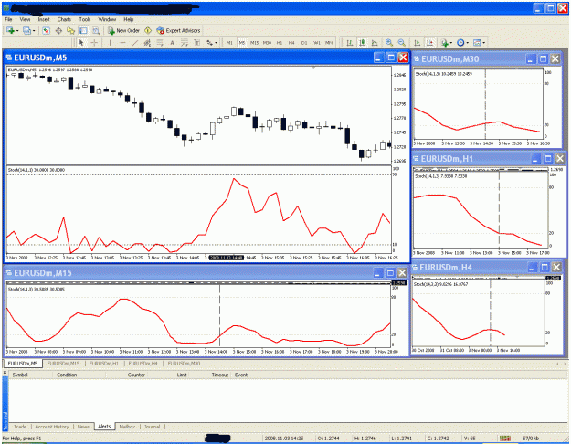
Task: Open the Indicators list dropdown
Action: [x=451, y=43]
